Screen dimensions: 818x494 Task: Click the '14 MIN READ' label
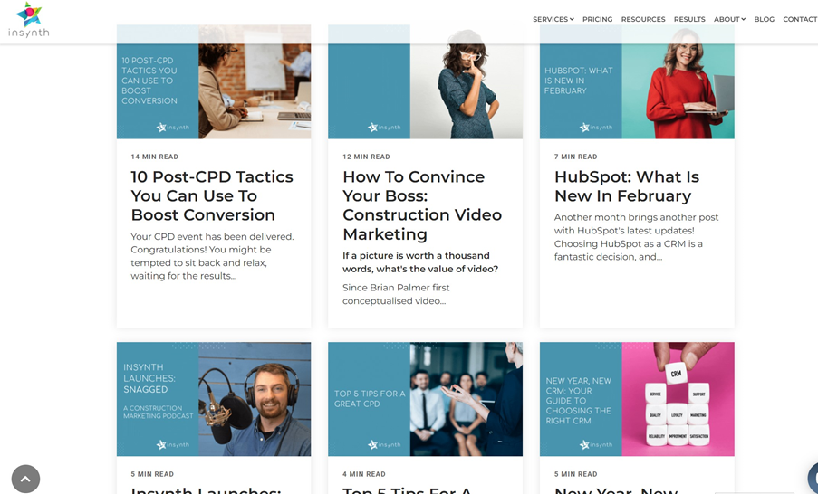[x=154, y=157]
